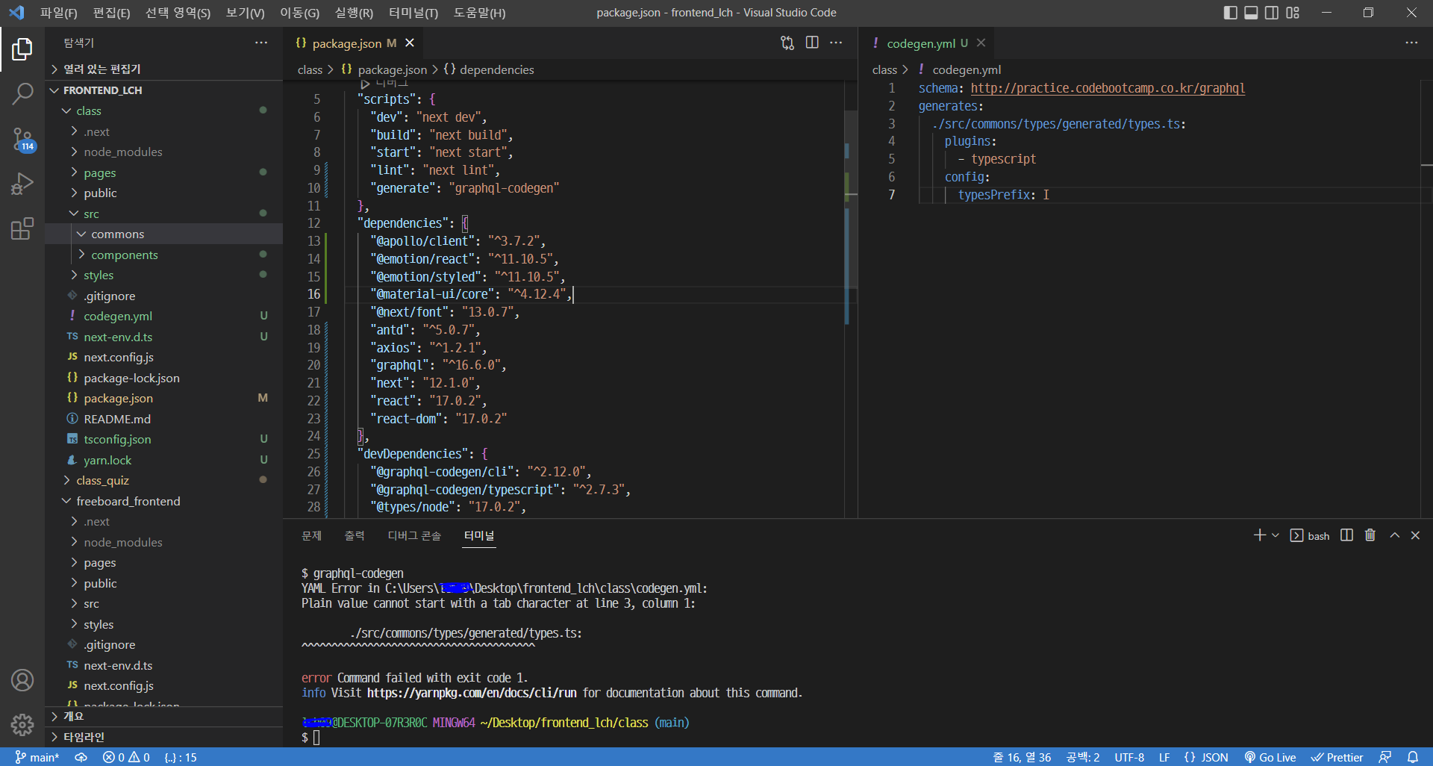Open yarn.lock in the file tree

click(x=164, y=460)
